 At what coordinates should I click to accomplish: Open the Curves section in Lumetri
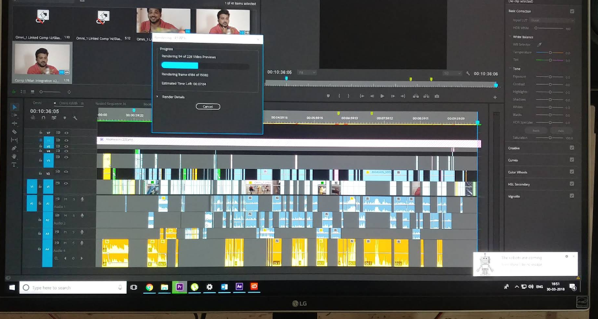coord(513,160)
